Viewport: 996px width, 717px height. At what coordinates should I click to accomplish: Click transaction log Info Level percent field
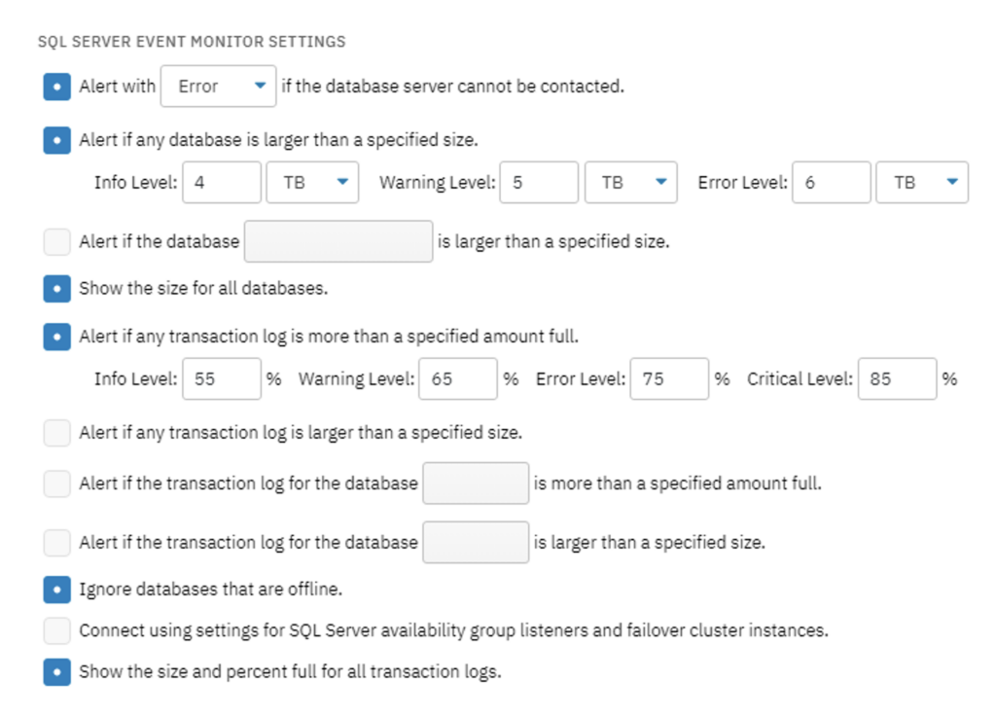[x=222, y=378]
